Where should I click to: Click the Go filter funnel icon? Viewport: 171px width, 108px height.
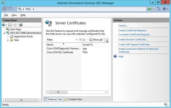pyautogui.click(x=80, y=40)
